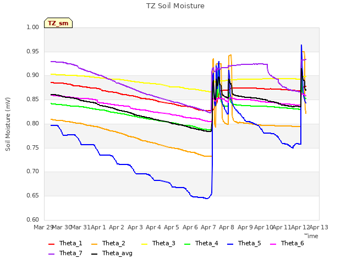Click the Apr 4 date tick label

153,227
